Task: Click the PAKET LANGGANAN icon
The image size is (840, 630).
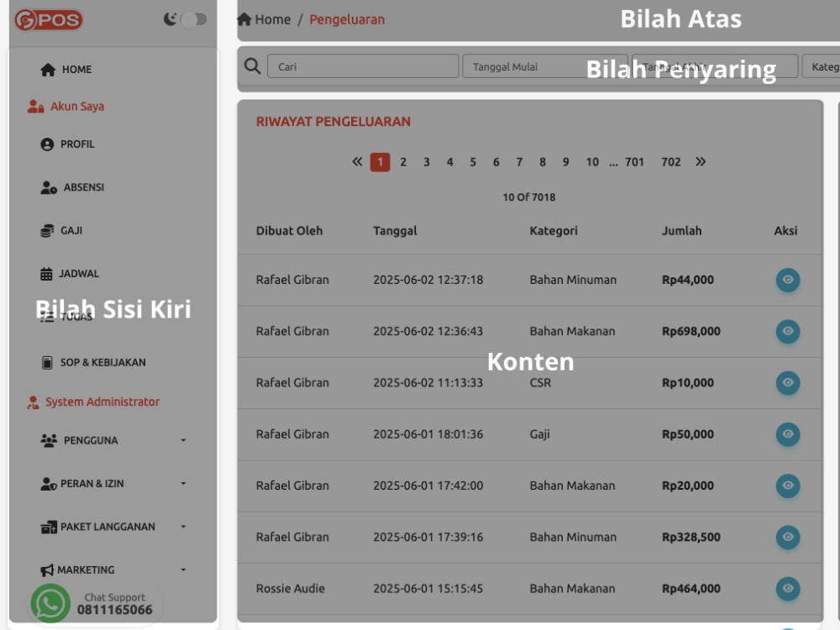Action: pyautogui.click(x=49, y=528)
